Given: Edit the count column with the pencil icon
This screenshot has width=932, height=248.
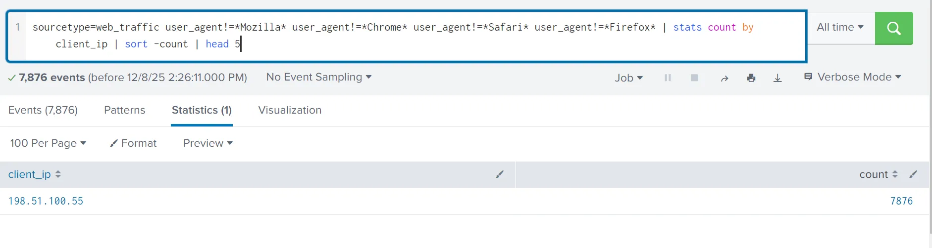Looking at the screenshot, I should pos(913,174).
